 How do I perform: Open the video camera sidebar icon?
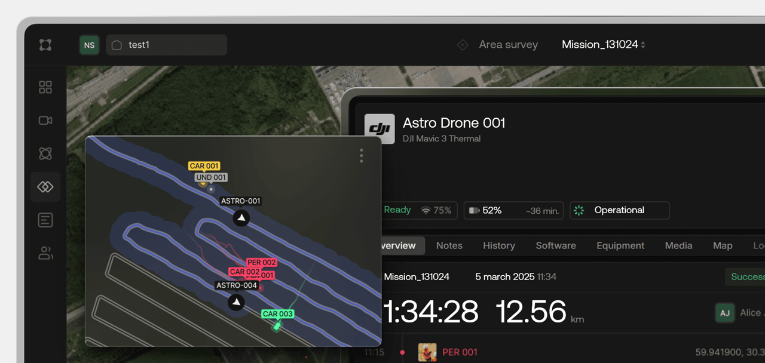coord(45,121)
